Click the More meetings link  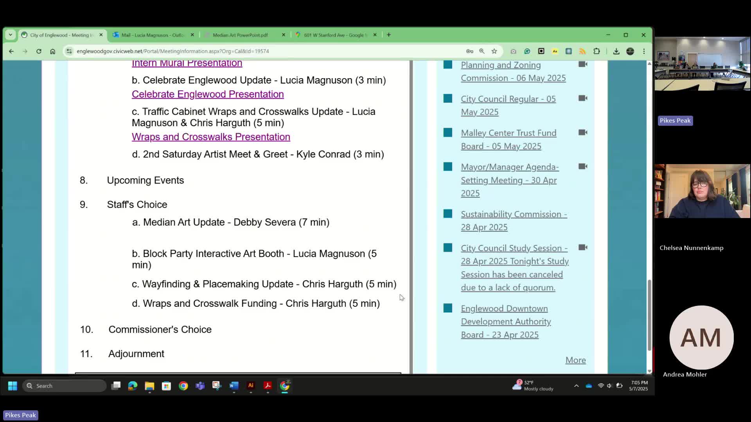575,360
